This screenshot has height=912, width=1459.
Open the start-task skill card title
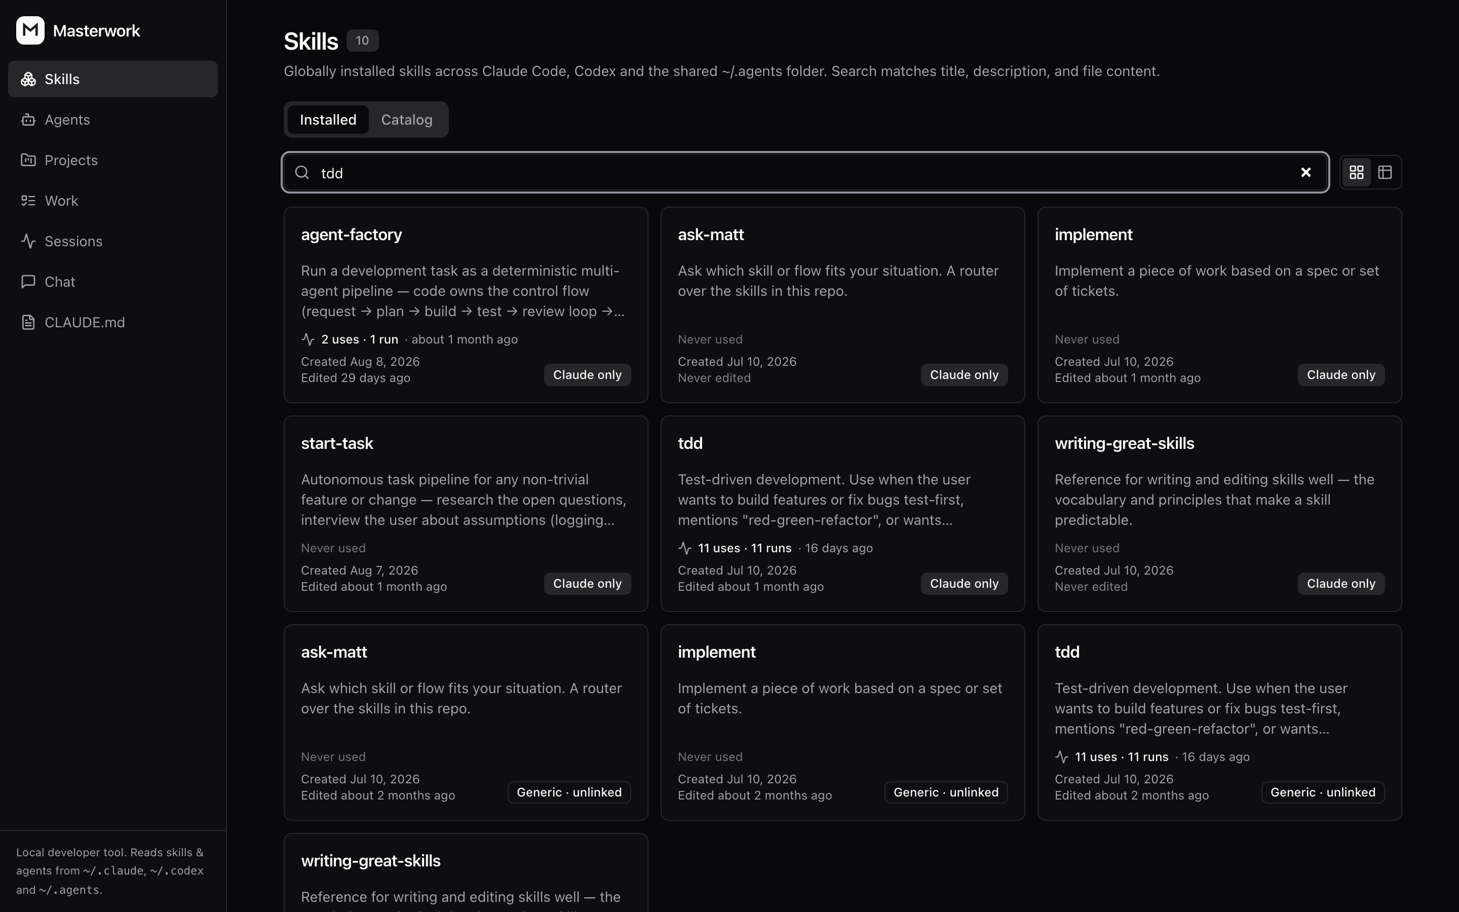coord(337,443)
